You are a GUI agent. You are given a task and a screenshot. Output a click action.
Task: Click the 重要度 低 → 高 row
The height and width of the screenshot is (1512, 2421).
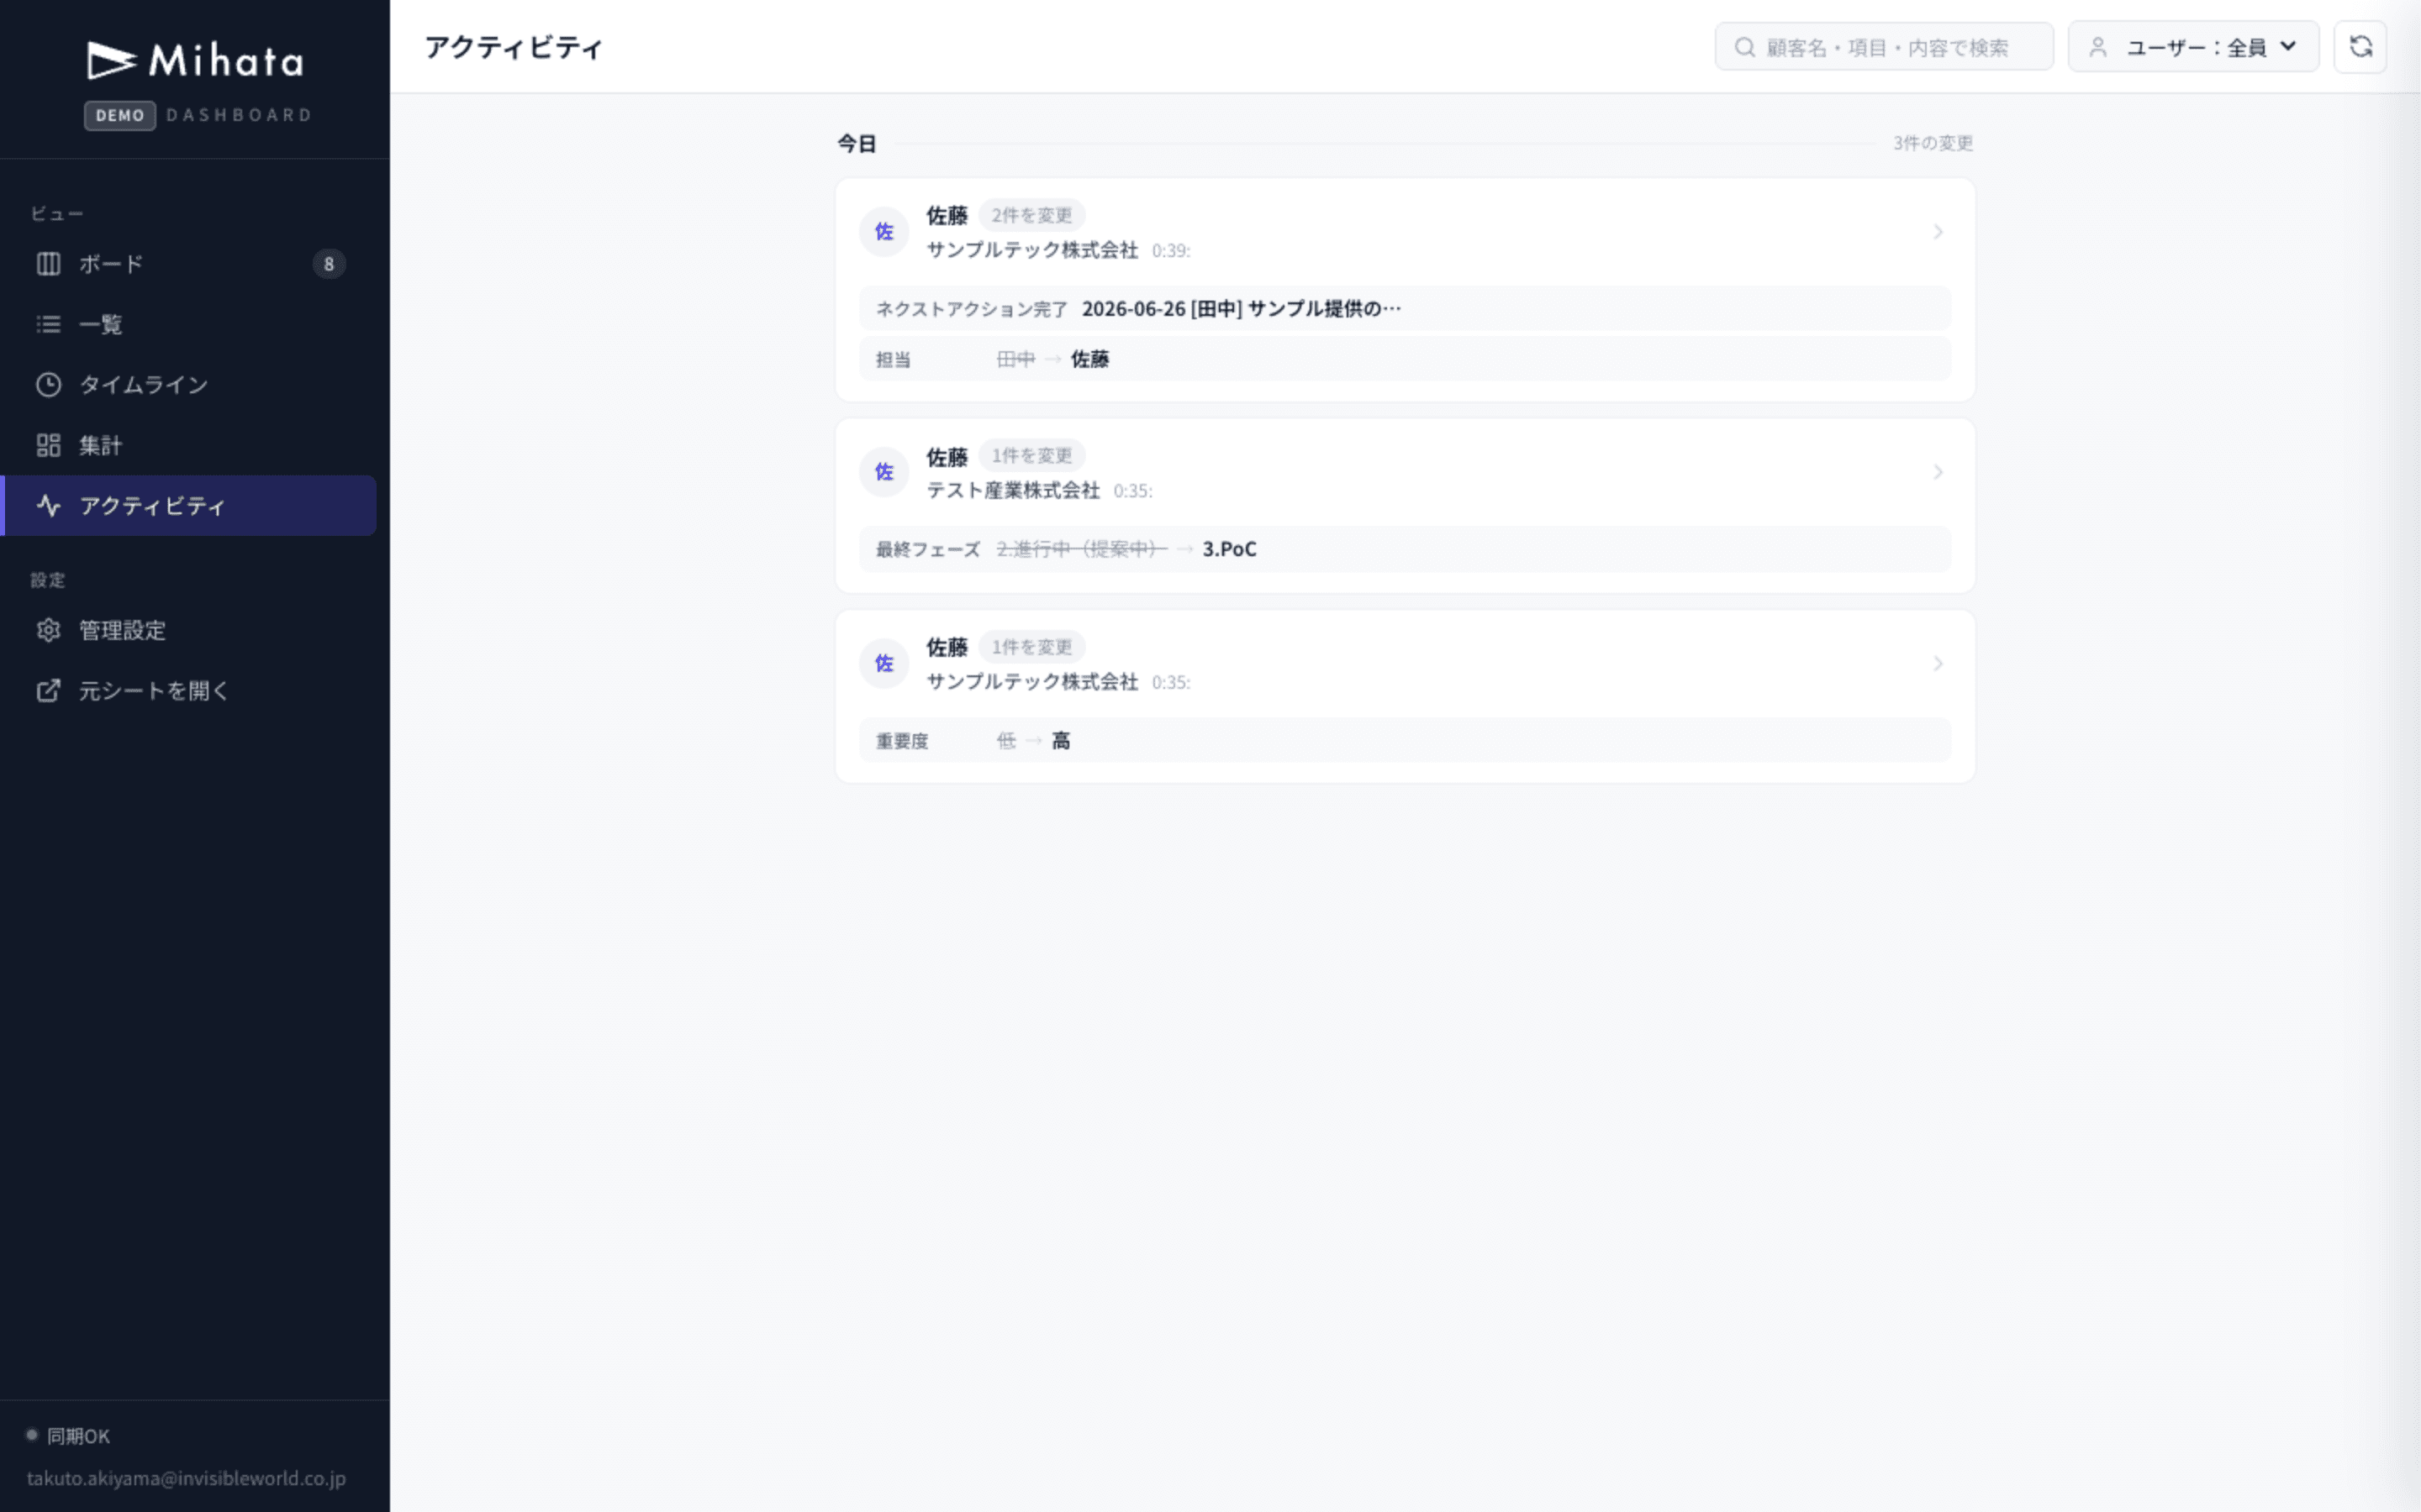(x=1405, y=741)
